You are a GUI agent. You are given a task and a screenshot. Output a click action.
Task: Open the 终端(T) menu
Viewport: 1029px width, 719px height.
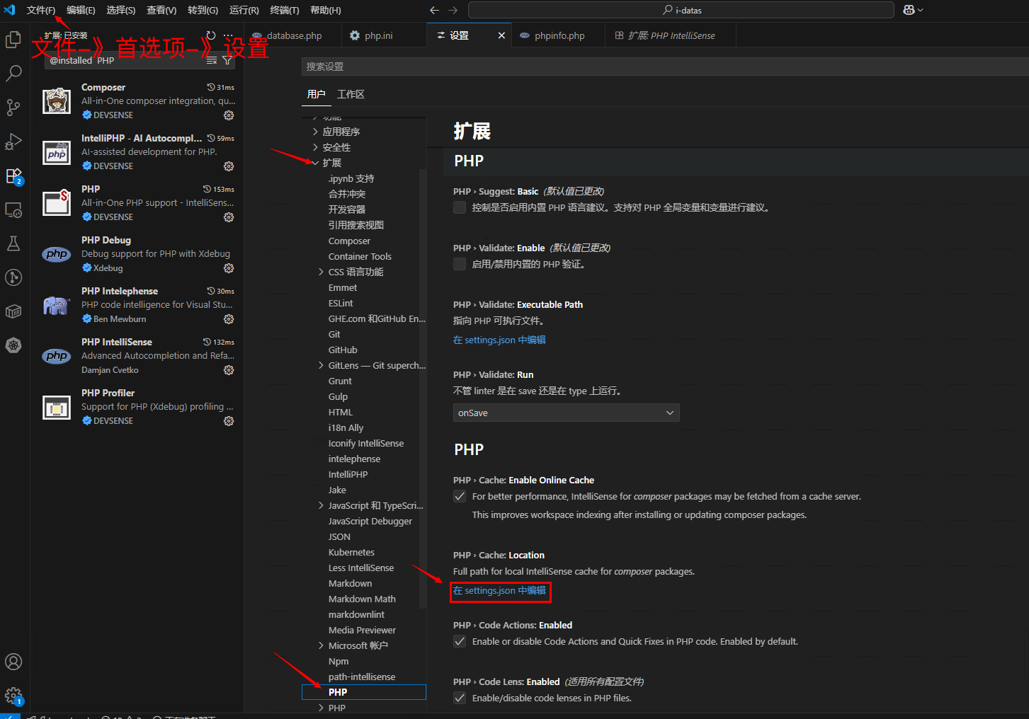point(285,10)
